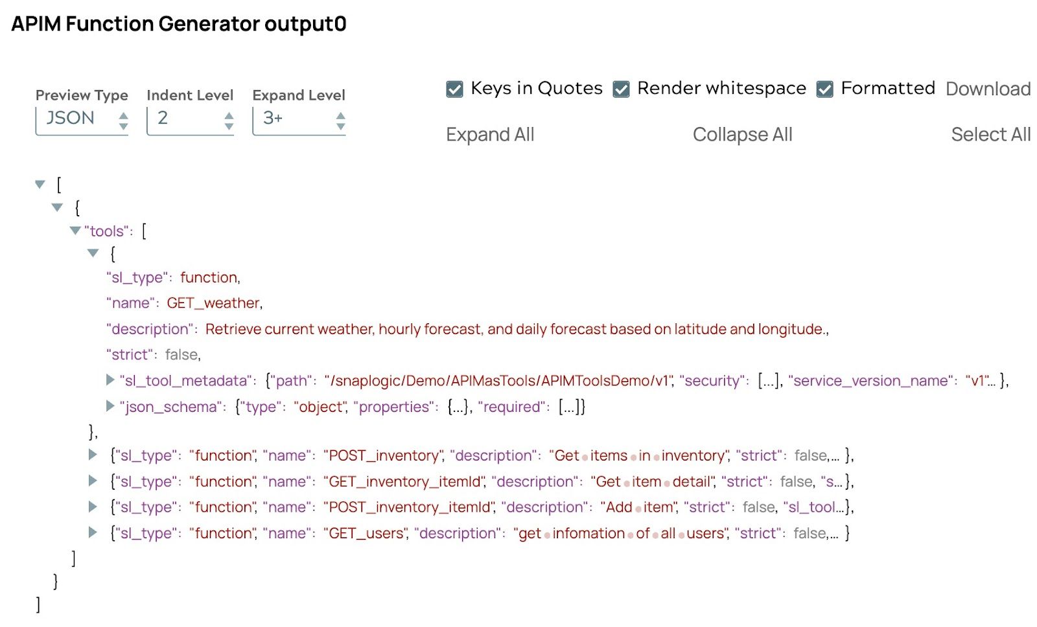Open the Preview Type JSON dropdown

82,119
